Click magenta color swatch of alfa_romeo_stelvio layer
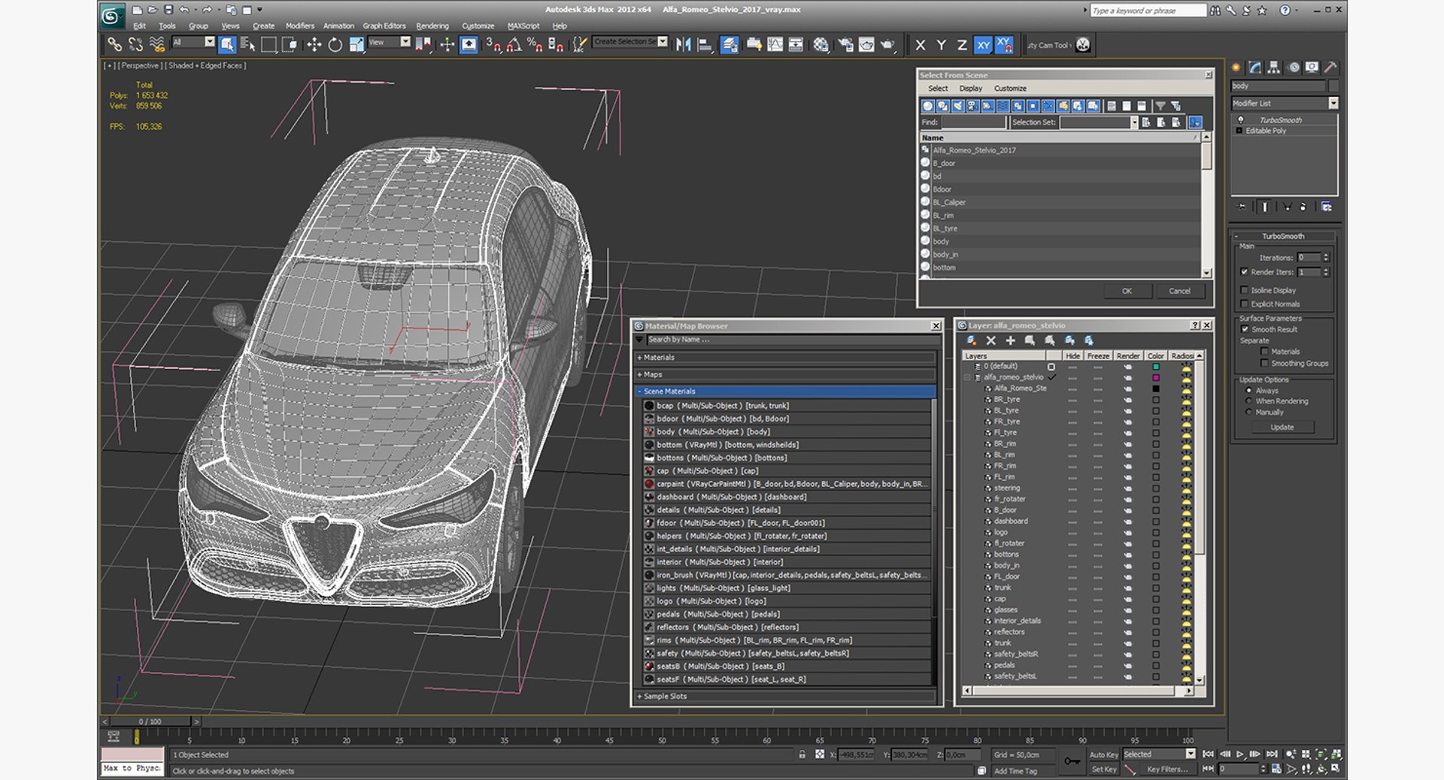Viewport: 1444px width, 780px height. 1156,377
